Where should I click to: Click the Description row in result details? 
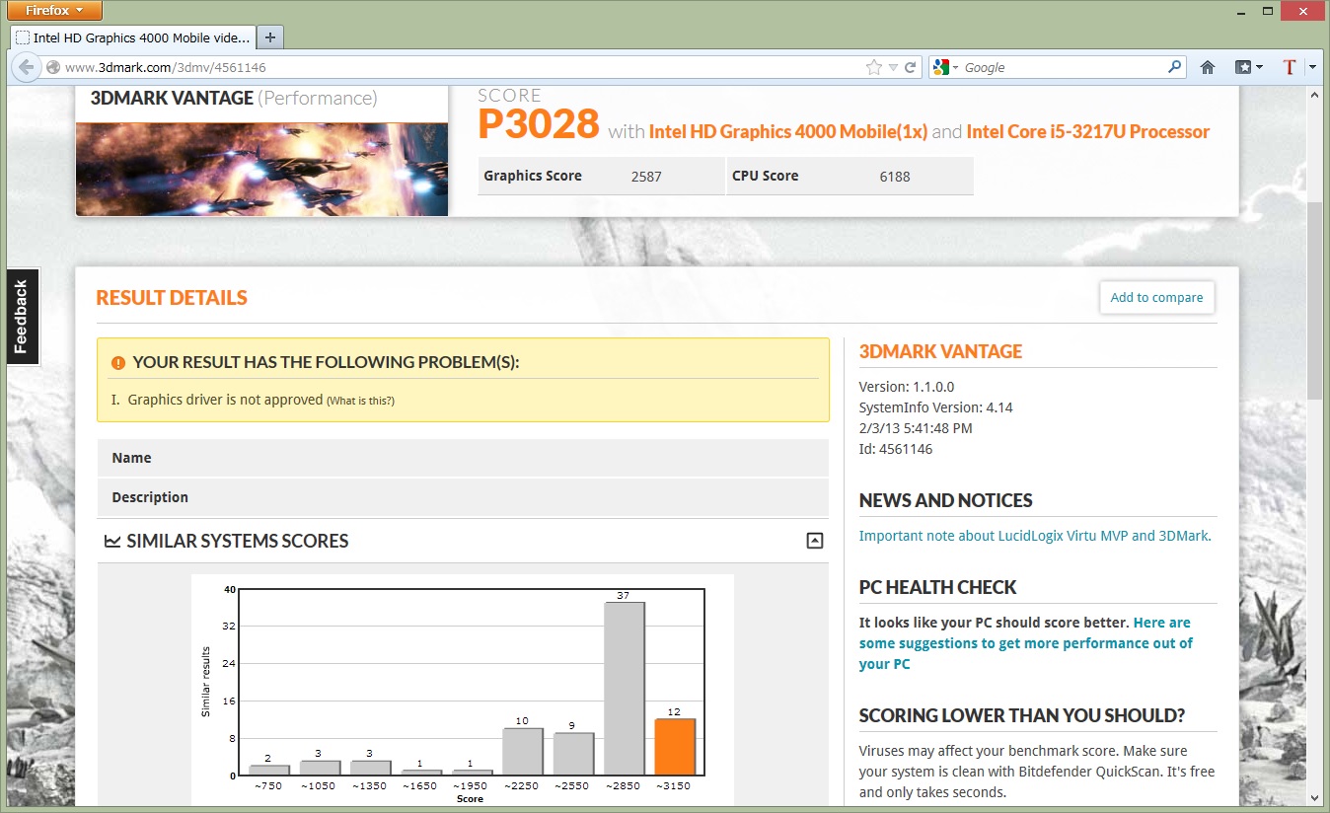coord(463,497)
